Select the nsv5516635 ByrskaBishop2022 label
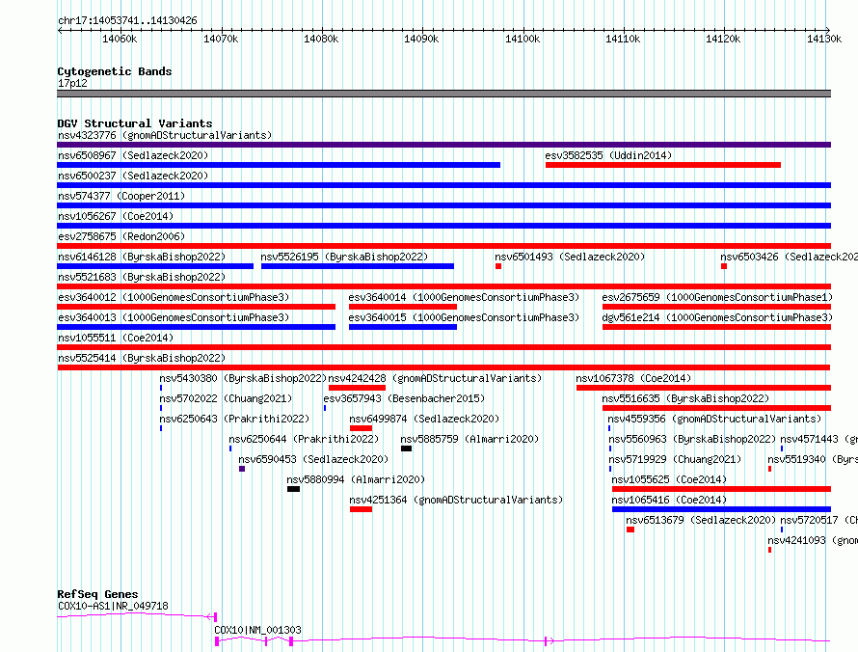The height and width of the screenshot is (652, 858). pyautogui.click(x=685, y=398)
